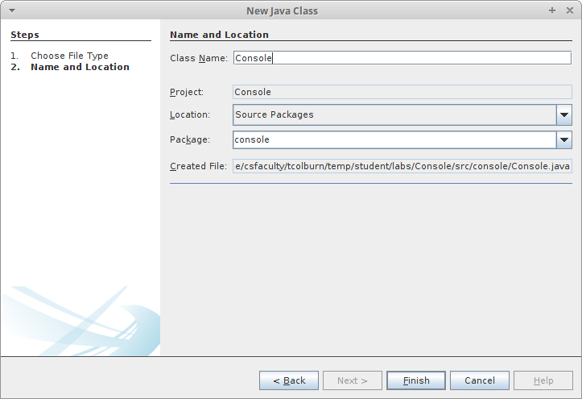Click the read-only Project field
Viewport: 582px width, 399px height.
click(x=401, y=92)
